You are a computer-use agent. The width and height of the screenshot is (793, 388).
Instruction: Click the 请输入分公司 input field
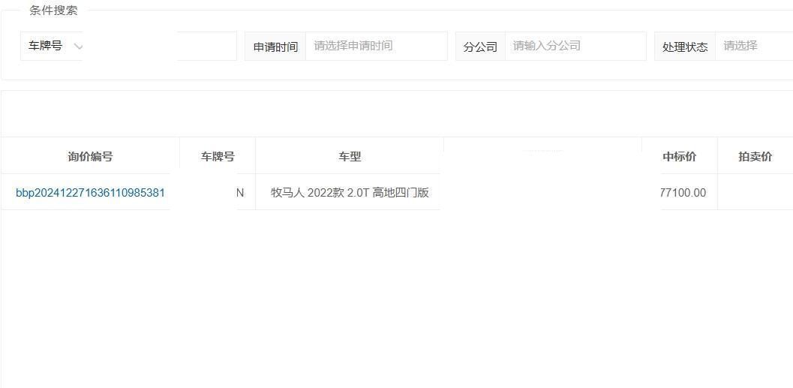pyautogui.click(x=575, y=46)
